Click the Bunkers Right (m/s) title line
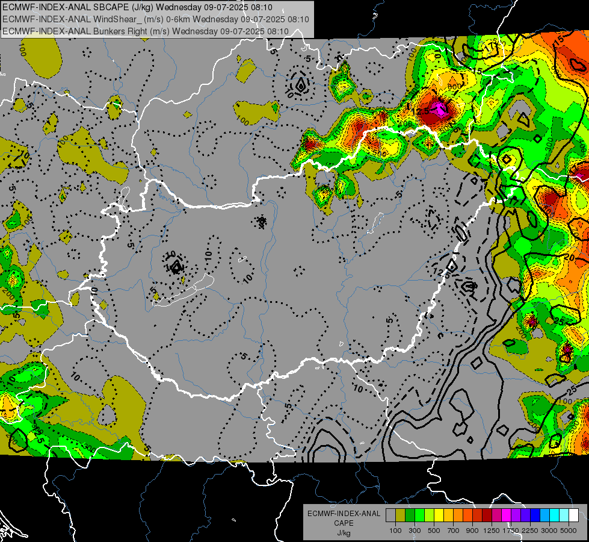The height and width of the screenshot is (542, 589). 146,31
